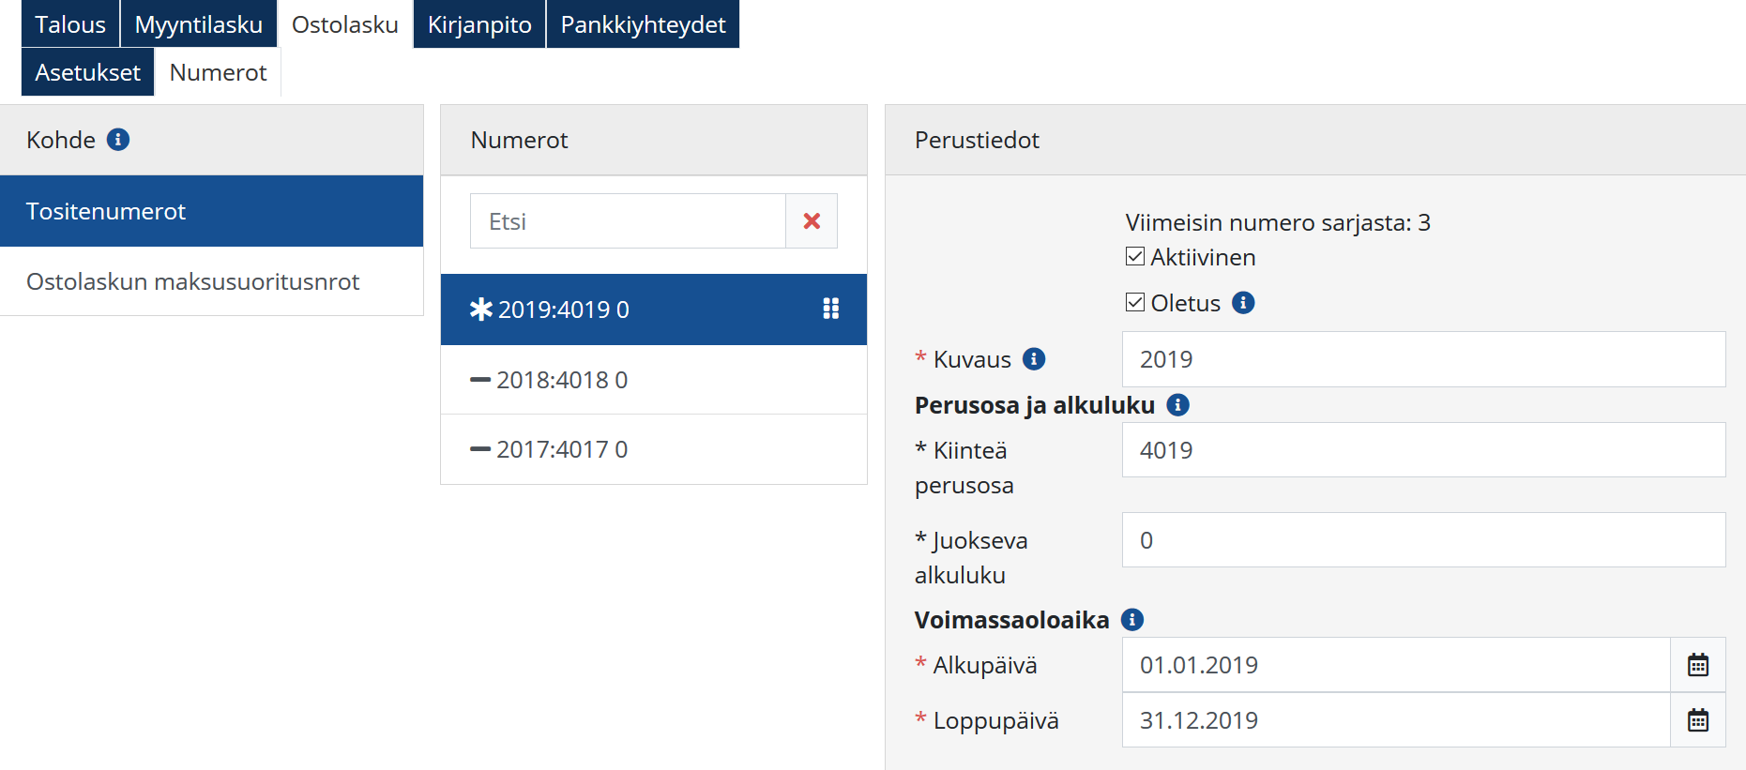Open the info tooltip beside Kuvaus
This screenshot has width=1746, height=770.
1034,359
